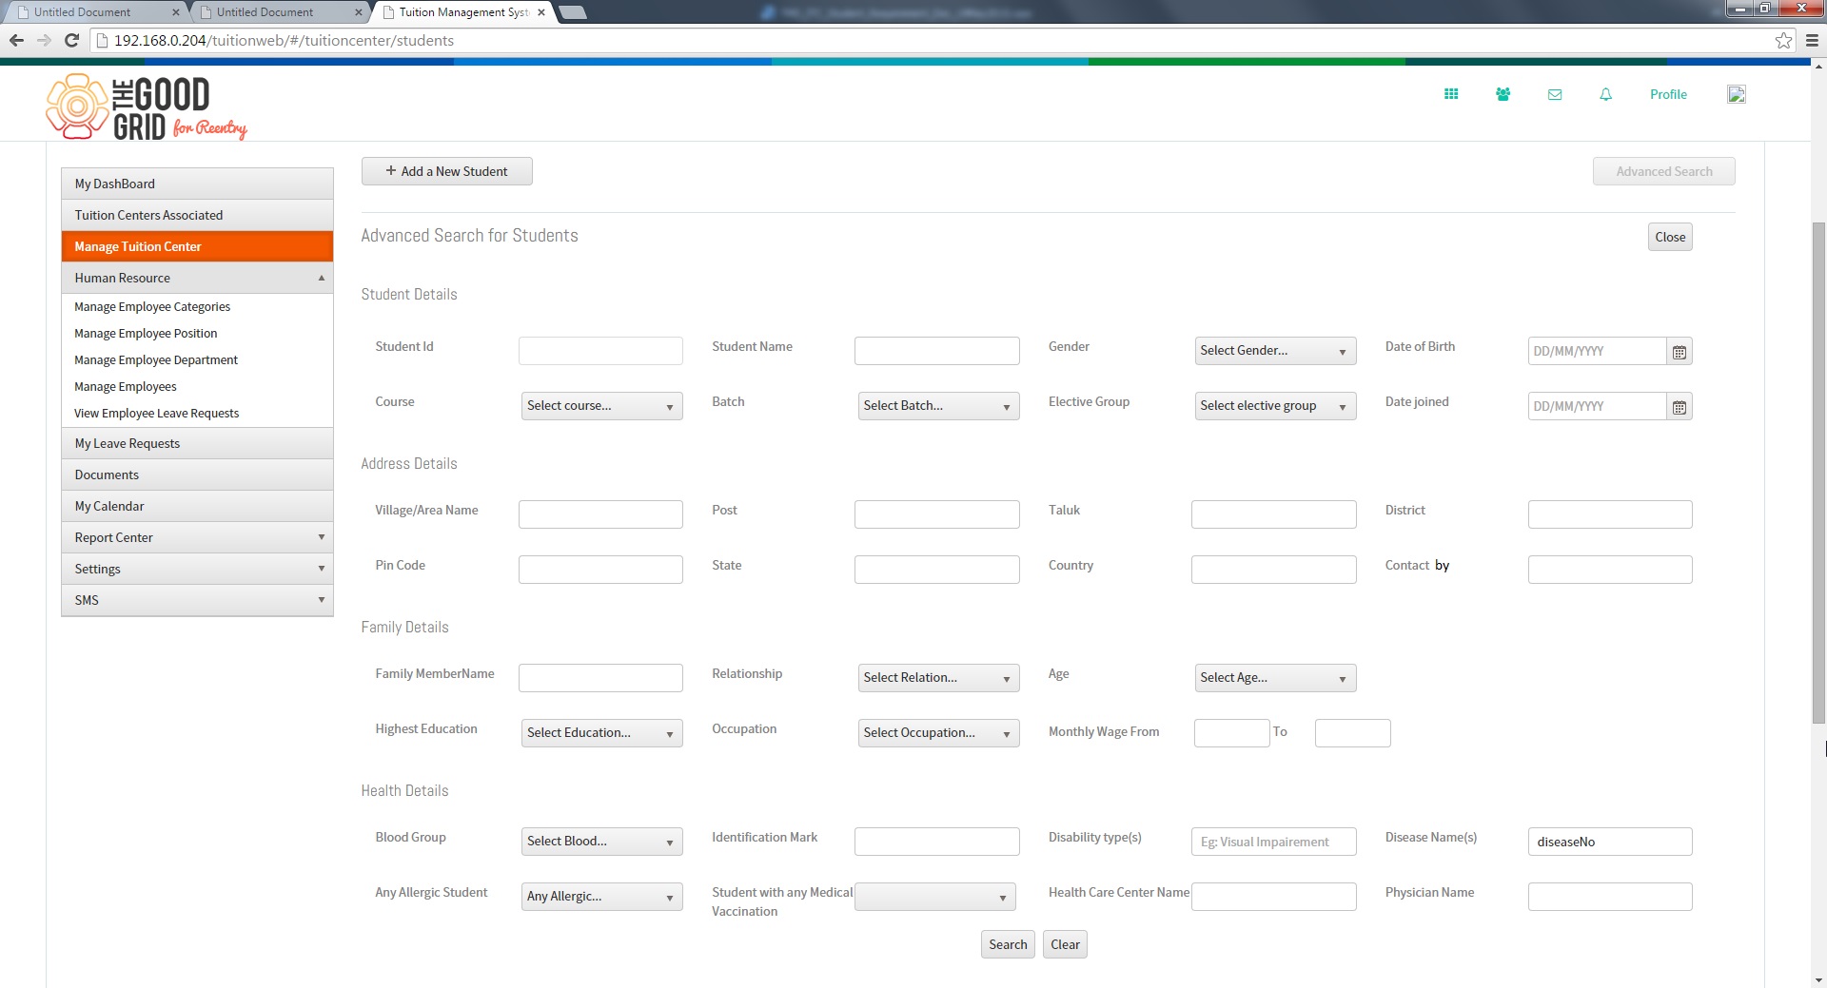
Task: Open My DashBoard in sidebar
Action: 197,184
